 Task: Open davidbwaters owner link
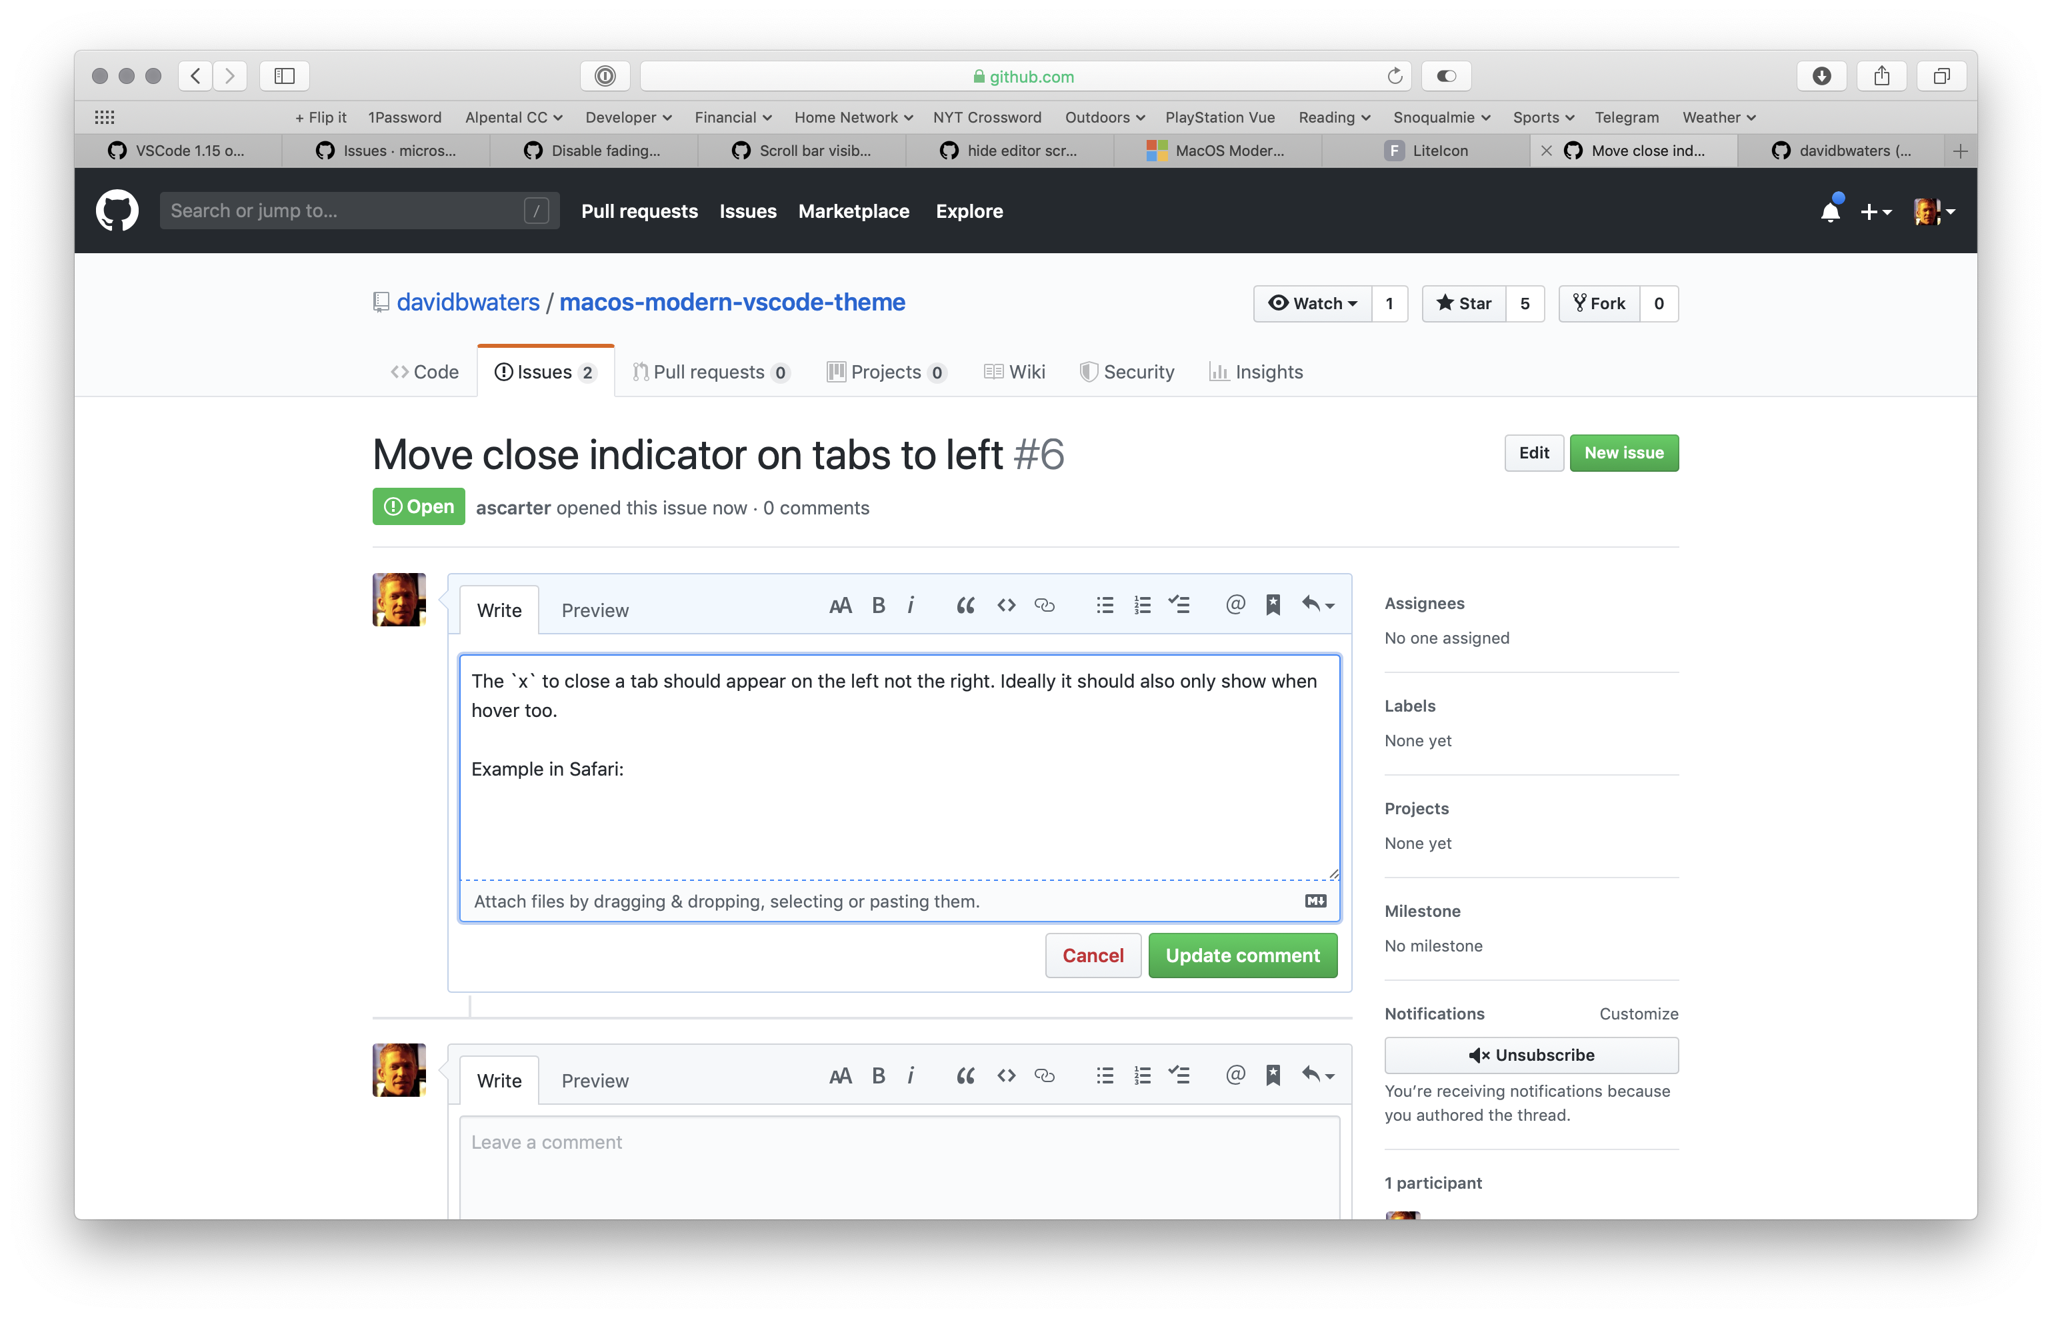pos(467,302)
